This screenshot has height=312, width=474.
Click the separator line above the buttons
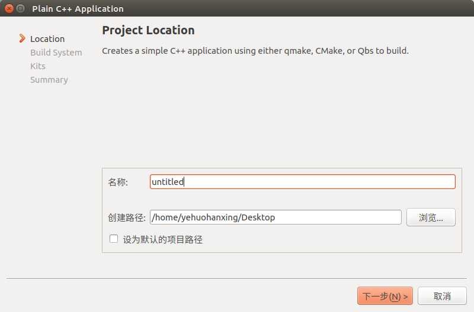237,278
